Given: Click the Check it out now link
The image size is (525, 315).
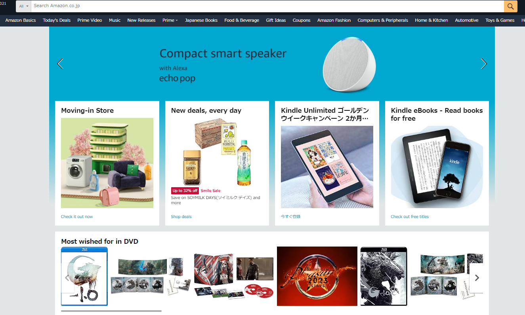Looking at the screenshot, I should [x=77, y=216].
